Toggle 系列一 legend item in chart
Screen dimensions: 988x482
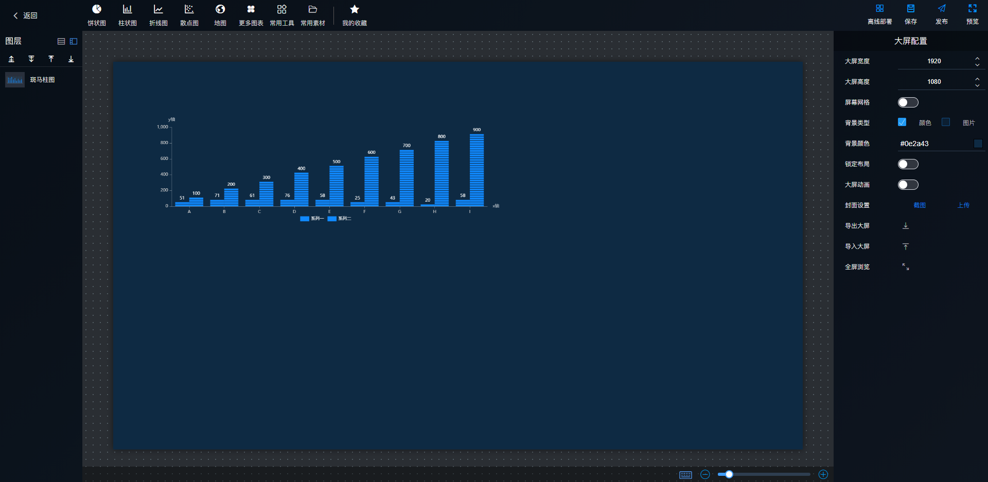click(312, 219)
